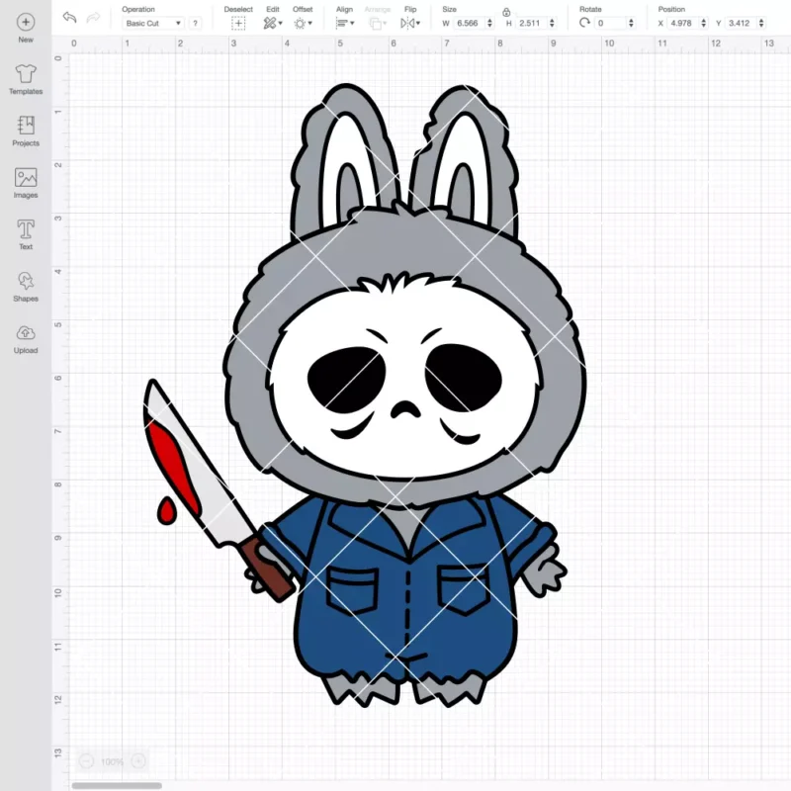Open the Templates panel

coord(26,79)
